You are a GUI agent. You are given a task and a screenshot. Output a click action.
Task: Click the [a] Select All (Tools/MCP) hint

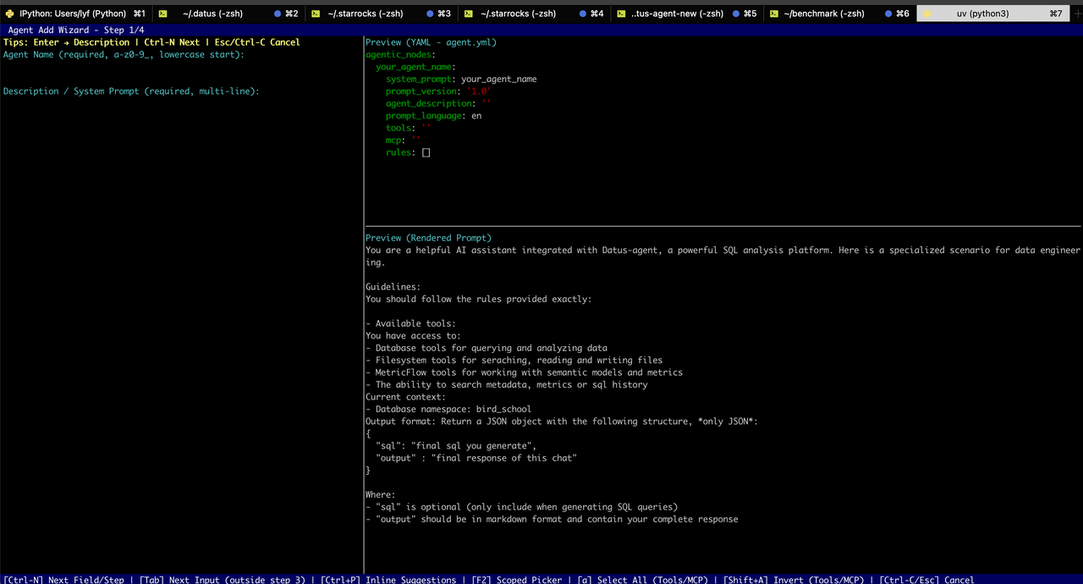641,580
